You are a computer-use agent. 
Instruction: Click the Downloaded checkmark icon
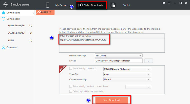tap(3, 19)
